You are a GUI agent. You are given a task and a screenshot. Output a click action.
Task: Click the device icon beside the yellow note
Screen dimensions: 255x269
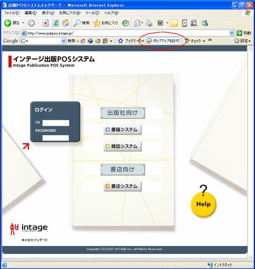(184, 23)
